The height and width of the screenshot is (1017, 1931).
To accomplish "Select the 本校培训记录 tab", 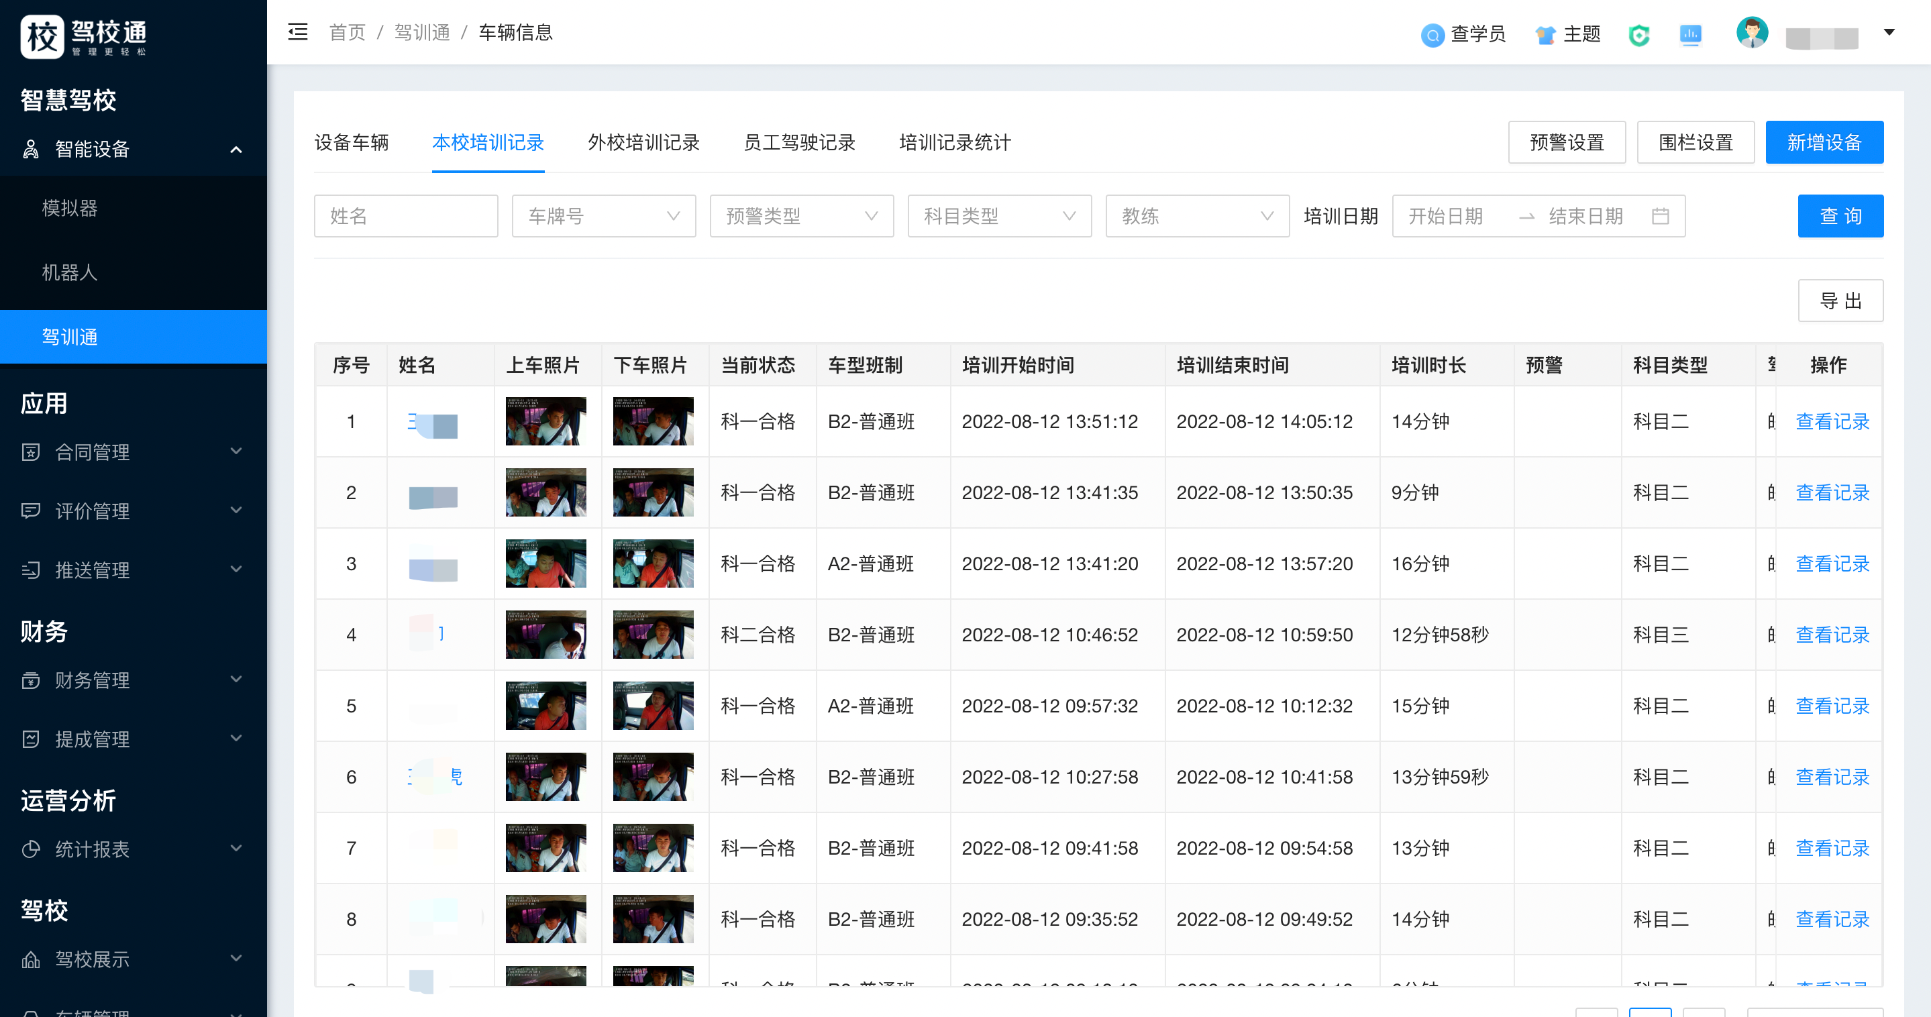I will pyautogui.click(x=488, y=142).
